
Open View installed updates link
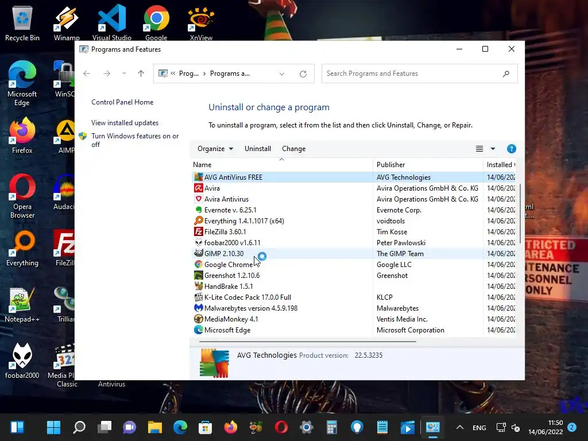[x=125, y=123]
